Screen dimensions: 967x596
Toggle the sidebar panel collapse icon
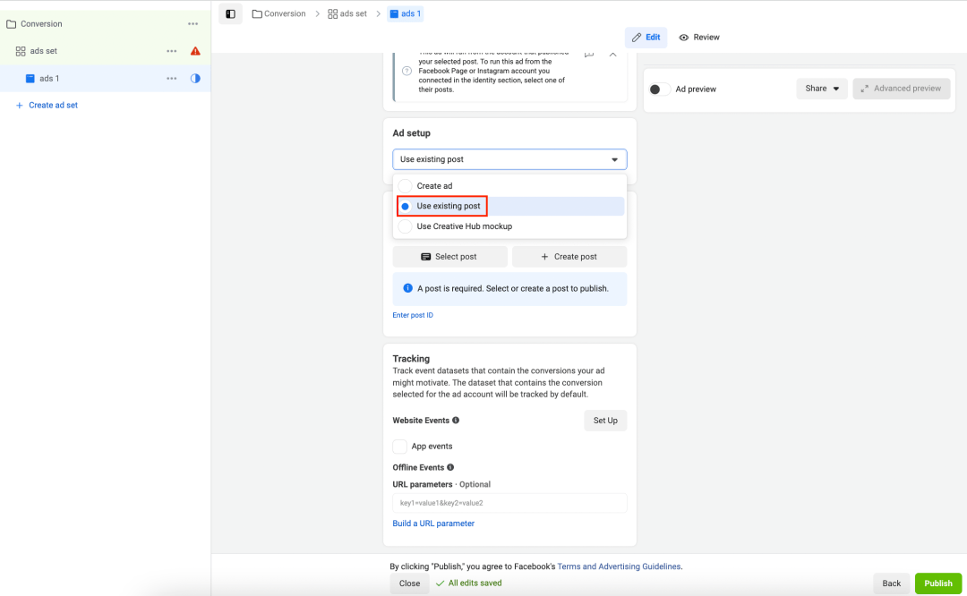(x=230, y=13)
